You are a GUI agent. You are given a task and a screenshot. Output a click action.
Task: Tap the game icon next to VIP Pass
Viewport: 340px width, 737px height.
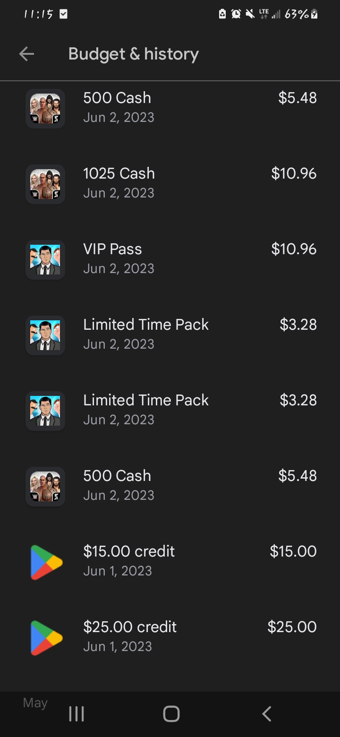click(x=45, y=259)
